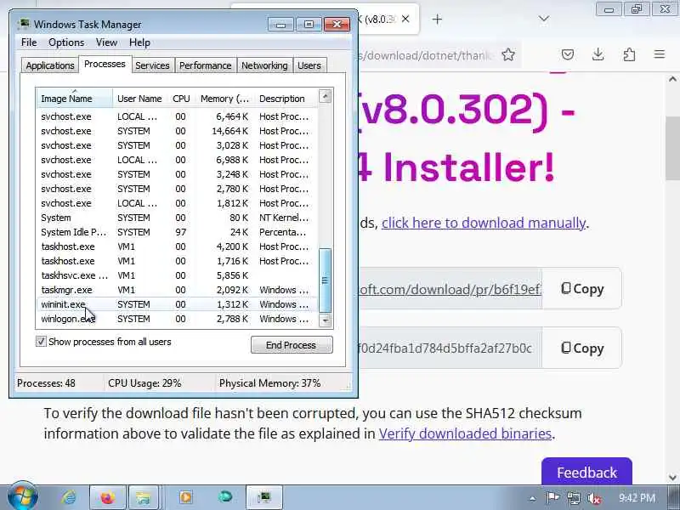Select the Task Manager taskbar button
Screen dimensions: 680x510
(264, 497)
